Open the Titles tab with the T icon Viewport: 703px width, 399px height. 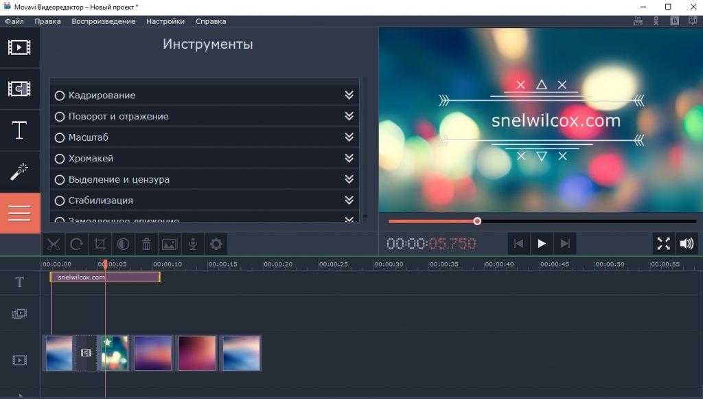[x=20, y=130]
